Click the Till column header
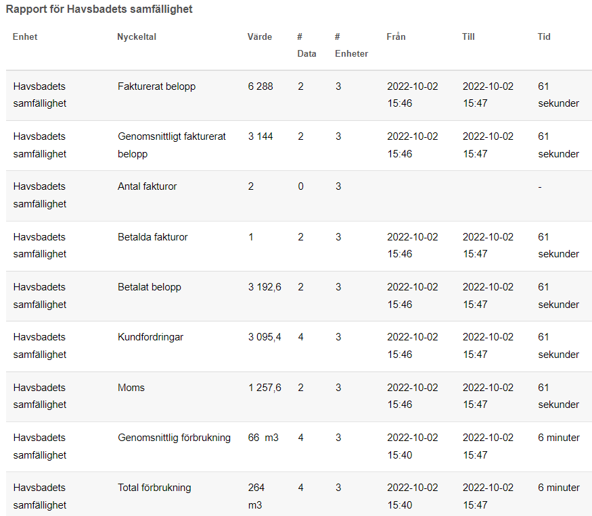 (468, 36)
